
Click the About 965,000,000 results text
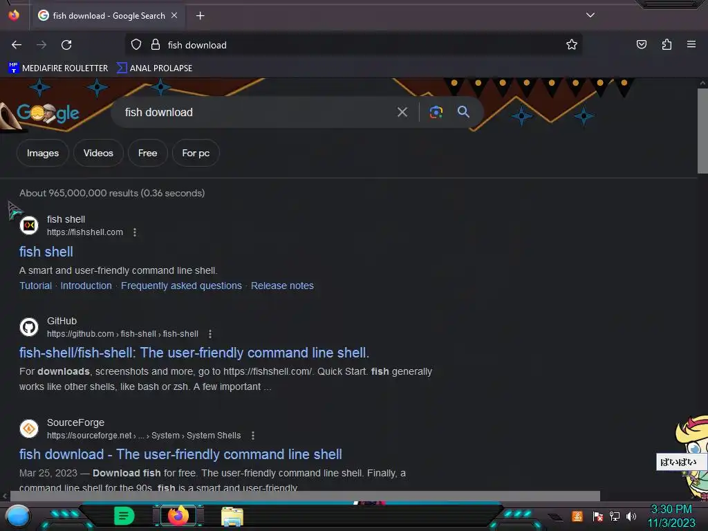pyautogui.click(x=112, y=193)
